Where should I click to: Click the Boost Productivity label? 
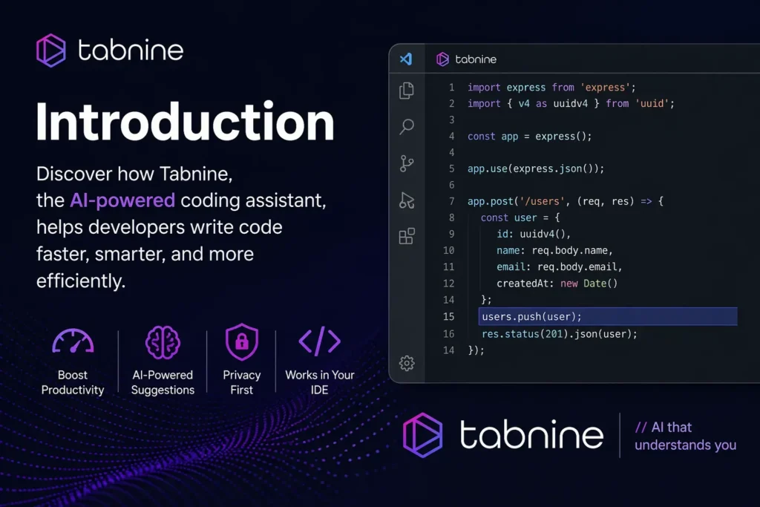tap(73, 382)
